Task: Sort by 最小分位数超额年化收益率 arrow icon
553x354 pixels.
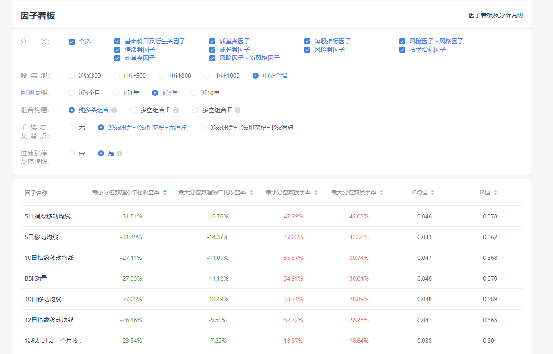Action: coord(165,193)
